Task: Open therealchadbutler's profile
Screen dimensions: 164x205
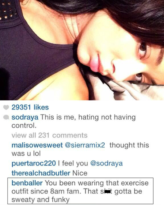Action: click(41, 173)
